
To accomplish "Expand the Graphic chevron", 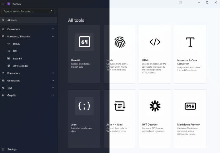I will (x=53, y=95).
